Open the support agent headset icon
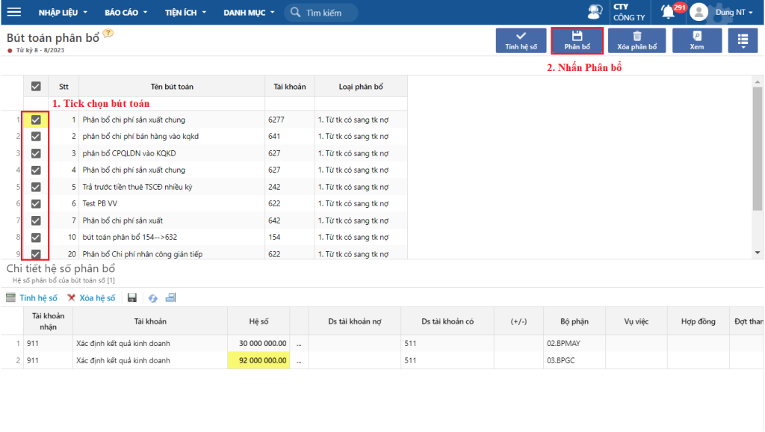The width and height of the screenshot is (765, 432). 595,12
